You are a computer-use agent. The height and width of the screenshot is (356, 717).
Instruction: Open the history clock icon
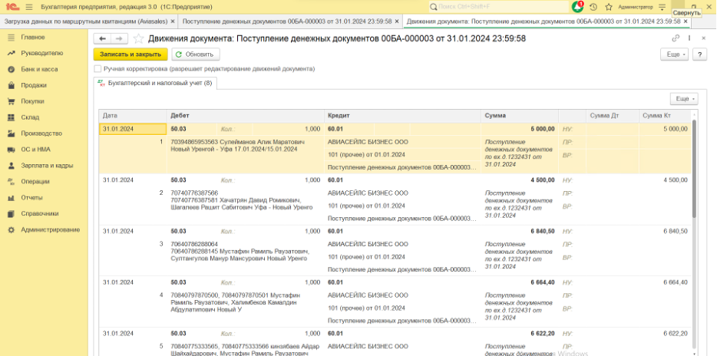pyautogui.click(x=593, y=8)
